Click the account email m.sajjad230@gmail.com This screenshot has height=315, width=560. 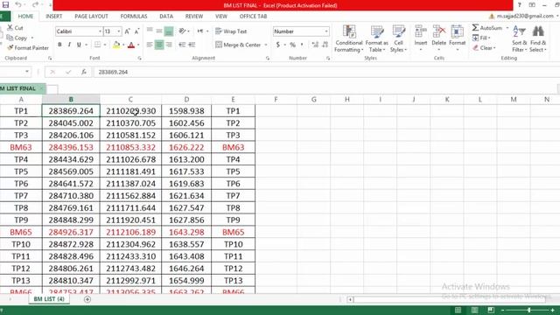pyautogui.click(x=525, y=17)
